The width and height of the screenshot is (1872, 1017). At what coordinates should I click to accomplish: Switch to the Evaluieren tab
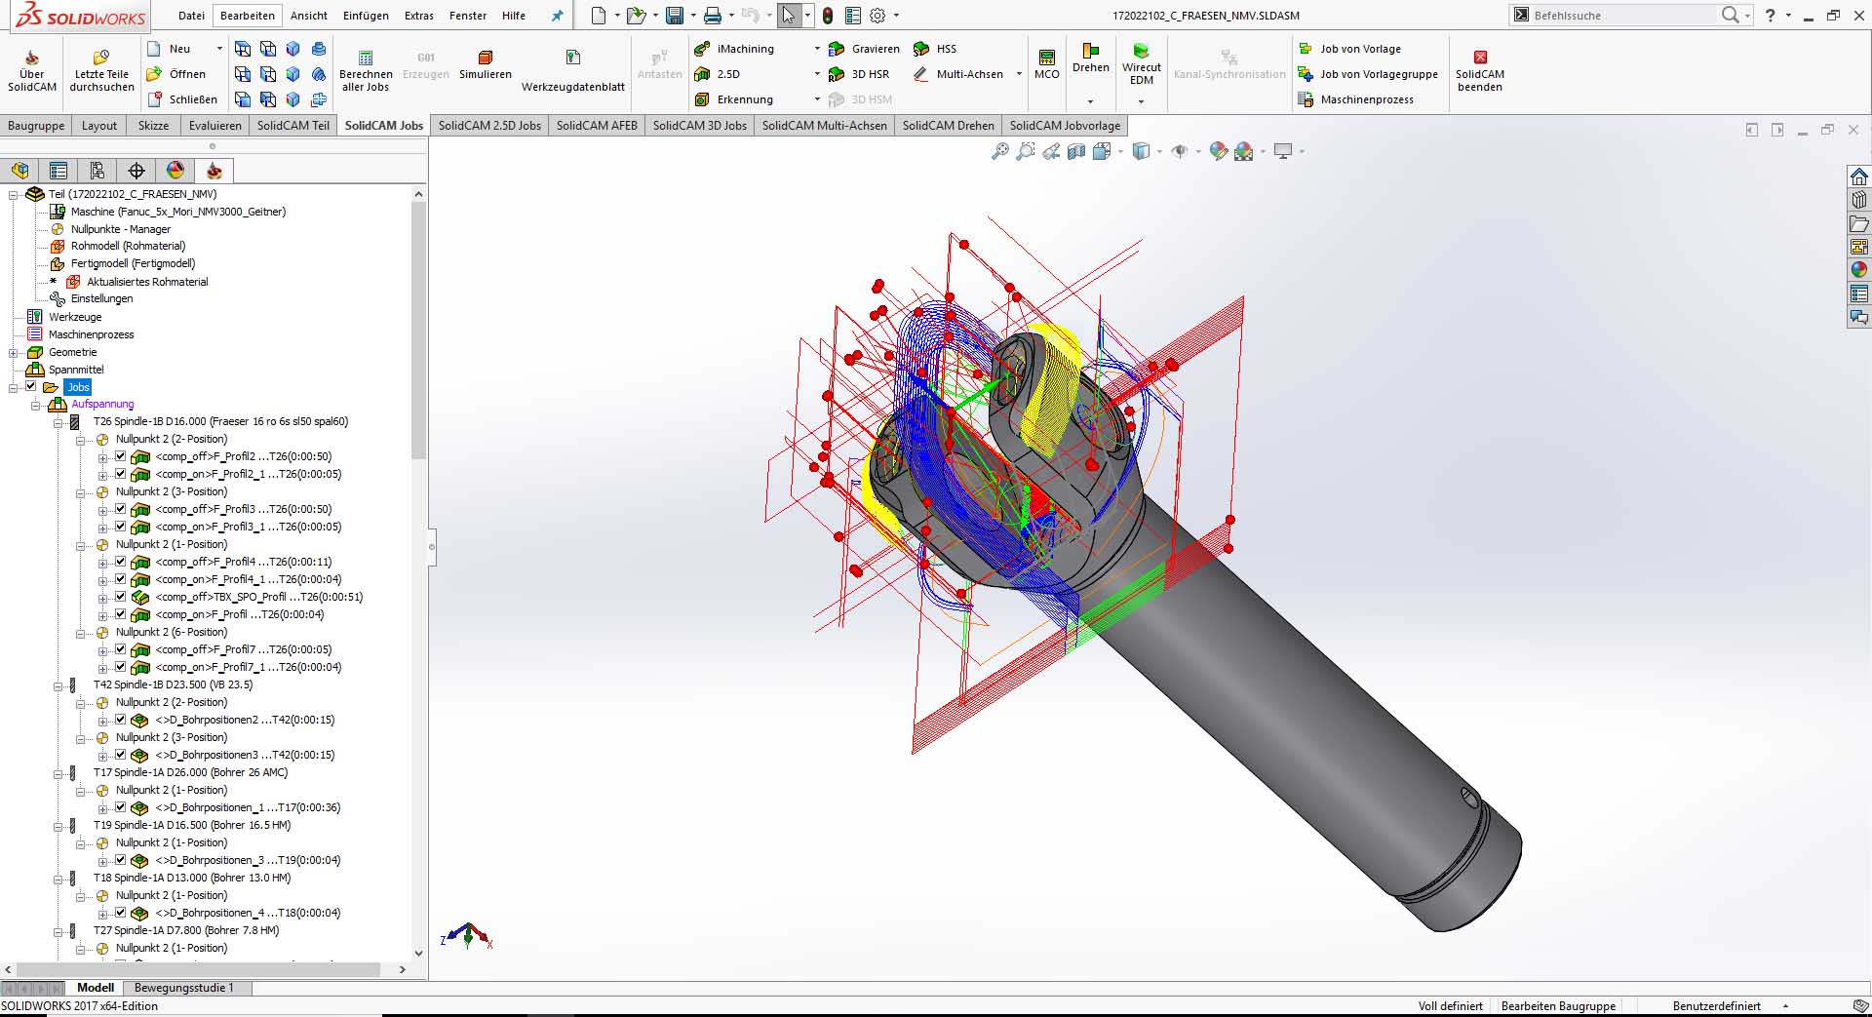(x=214, y=125)
